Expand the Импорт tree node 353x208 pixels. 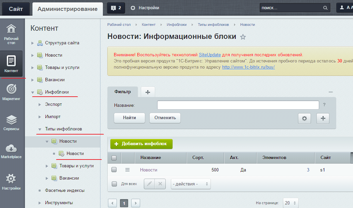point(40,117)
